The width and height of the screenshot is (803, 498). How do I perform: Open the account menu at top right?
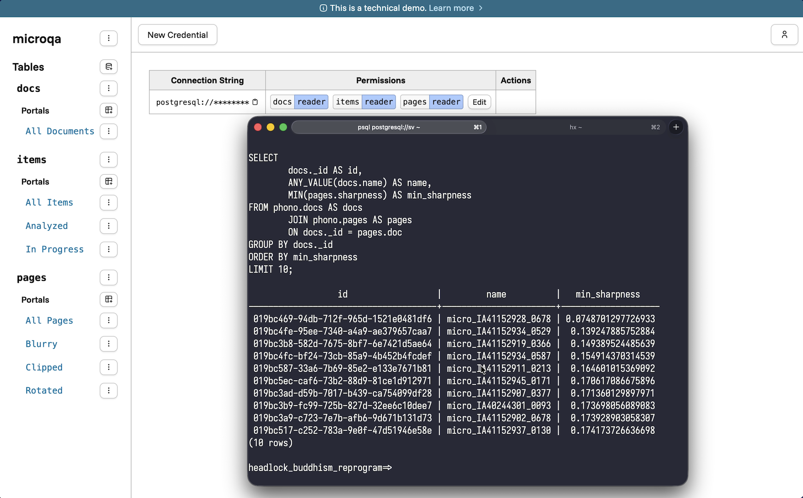pyautogui.click(x=784, y=35)
